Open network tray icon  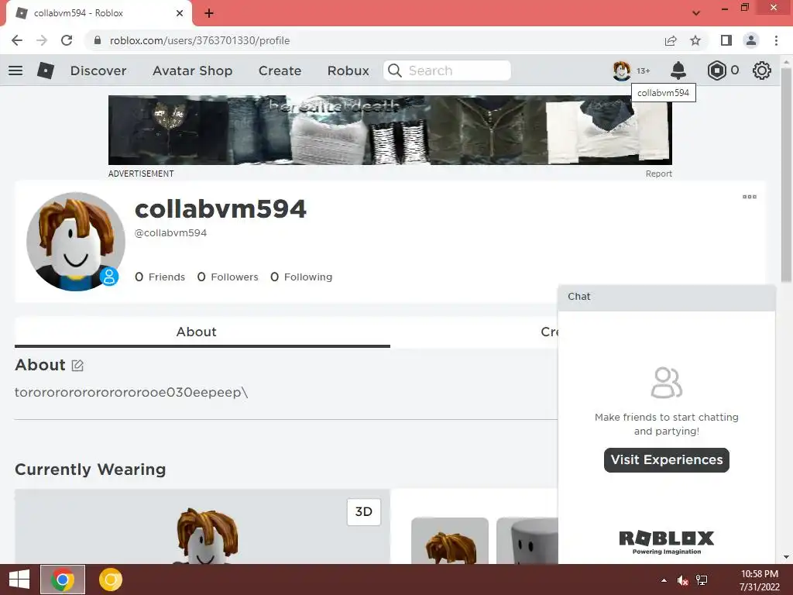702,580
